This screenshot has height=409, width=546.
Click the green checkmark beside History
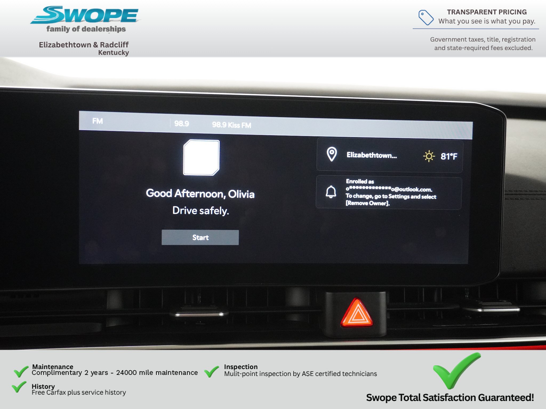(19, 387)
